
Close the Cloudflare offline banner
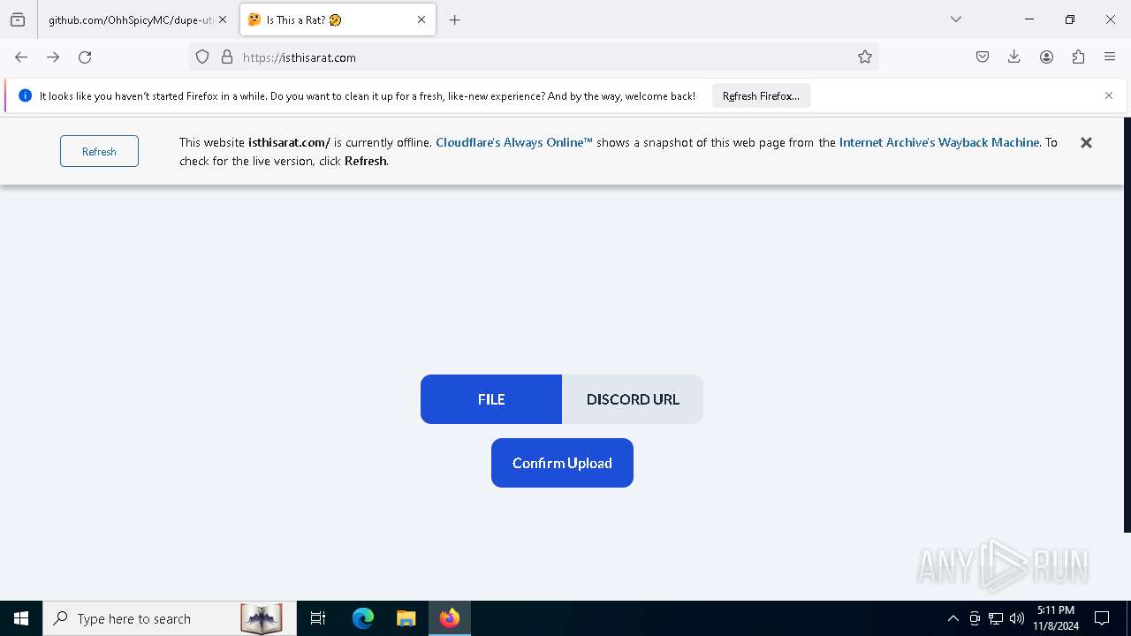coord(1086,142)
